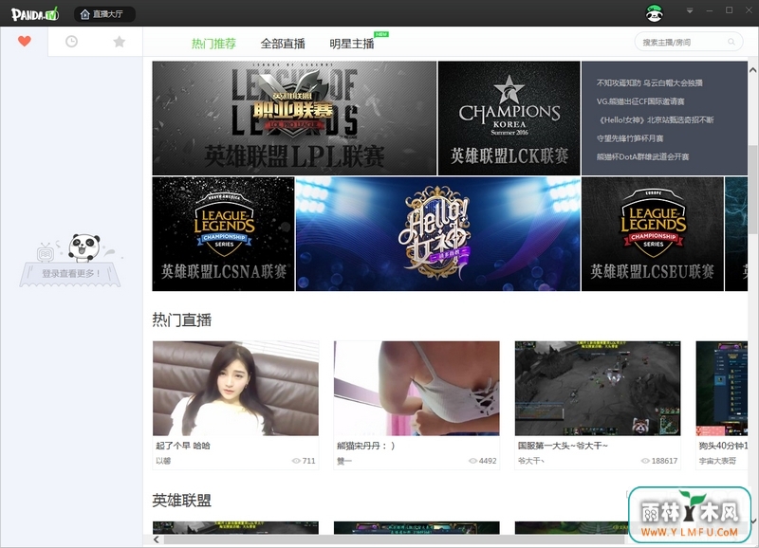The image size is (759, 548).
Task: Open stream thumbnail 狗头40分钟
Action: (722, 389)
